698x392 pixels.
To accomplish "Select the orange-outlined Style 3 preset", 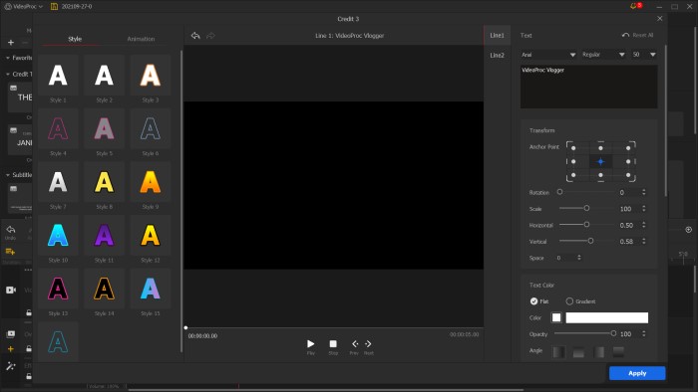I will coord(151,75).
